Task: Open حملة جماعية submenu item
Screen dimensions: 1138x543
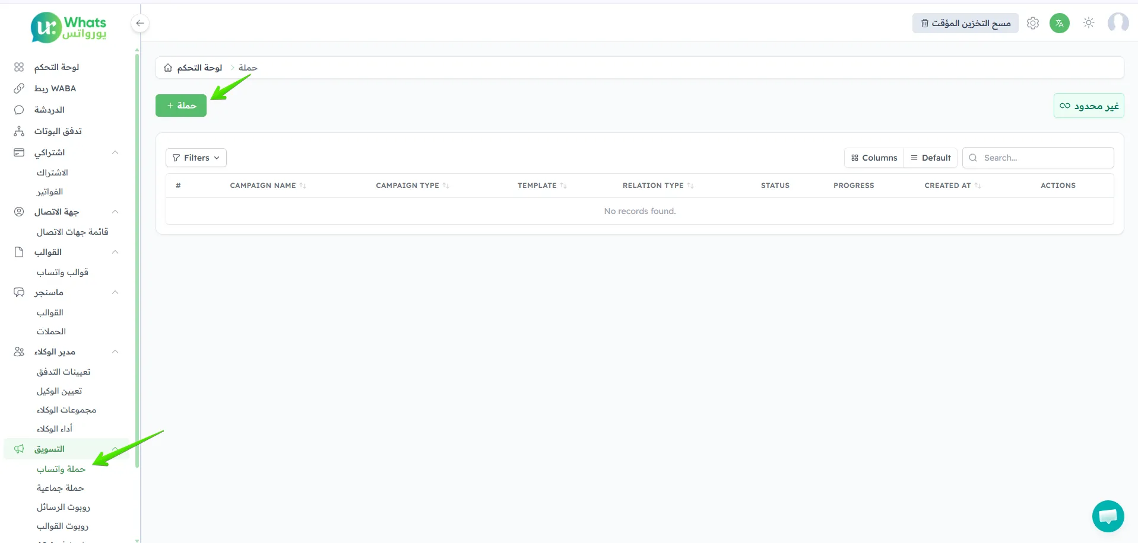Action: pyautogui.click(x=60, y=488)
